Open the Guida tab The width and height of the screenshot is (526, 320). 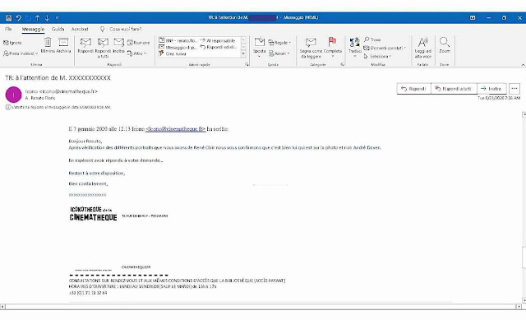coord(58,30)
